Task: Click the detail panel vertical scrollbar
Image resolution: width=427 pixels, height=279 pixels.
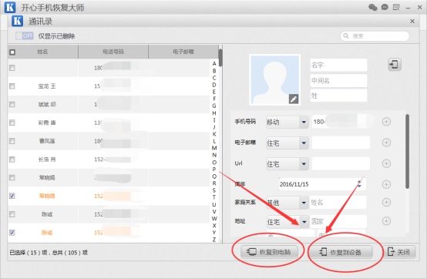Action: click(x=407, y=151)
